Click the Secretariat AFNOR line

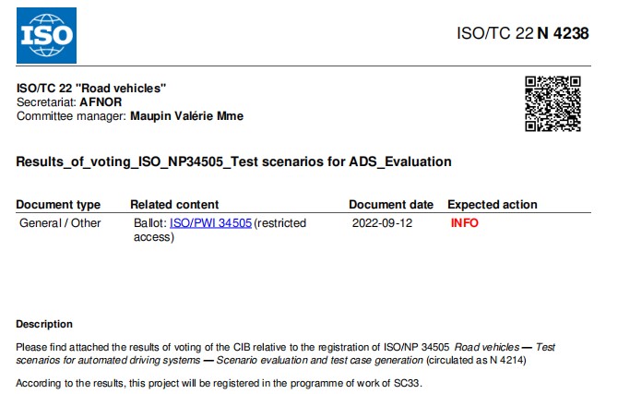(x=63, y=102)
